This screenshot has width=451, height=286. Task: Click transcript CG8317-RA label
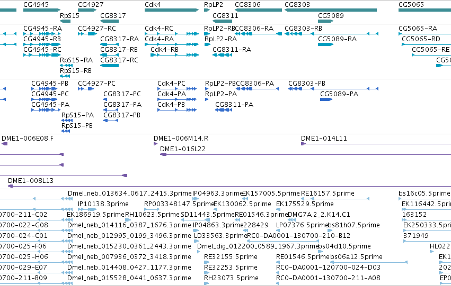[119, 39]
